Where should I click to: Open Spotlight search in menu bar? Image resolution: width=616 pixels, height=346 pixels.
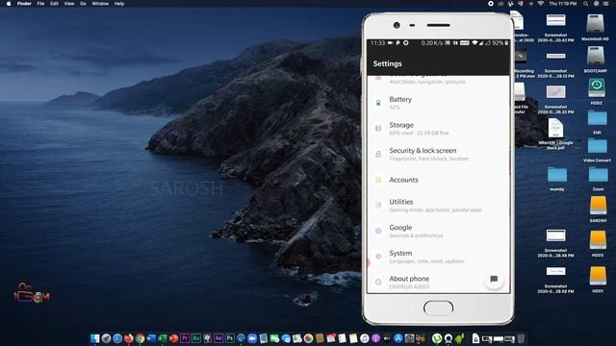[x=585, y=4]
